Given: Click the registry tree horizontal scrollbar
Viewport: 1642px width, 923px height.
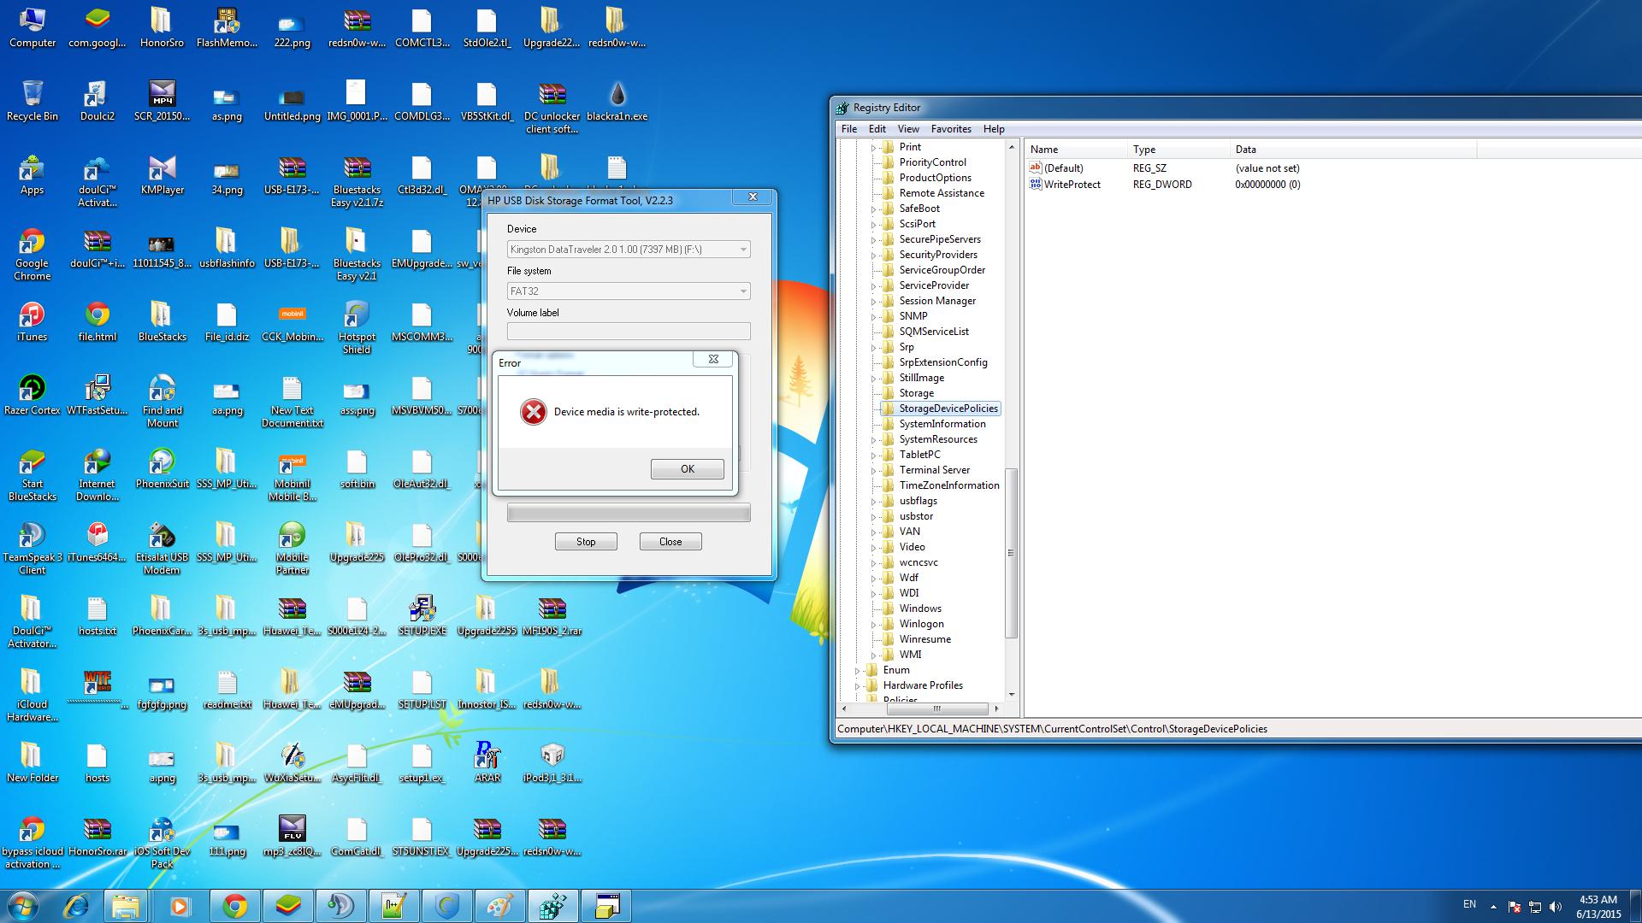Looking at the screenshot, I should (936, 709).
